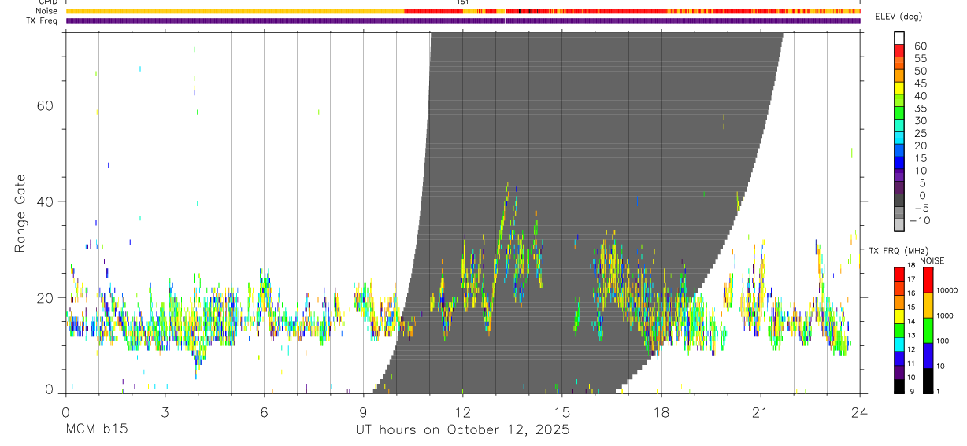
Task: Pick purple ELEV swatch between 10 and 5
Action: pyautogui.click(x=899, y=176)
